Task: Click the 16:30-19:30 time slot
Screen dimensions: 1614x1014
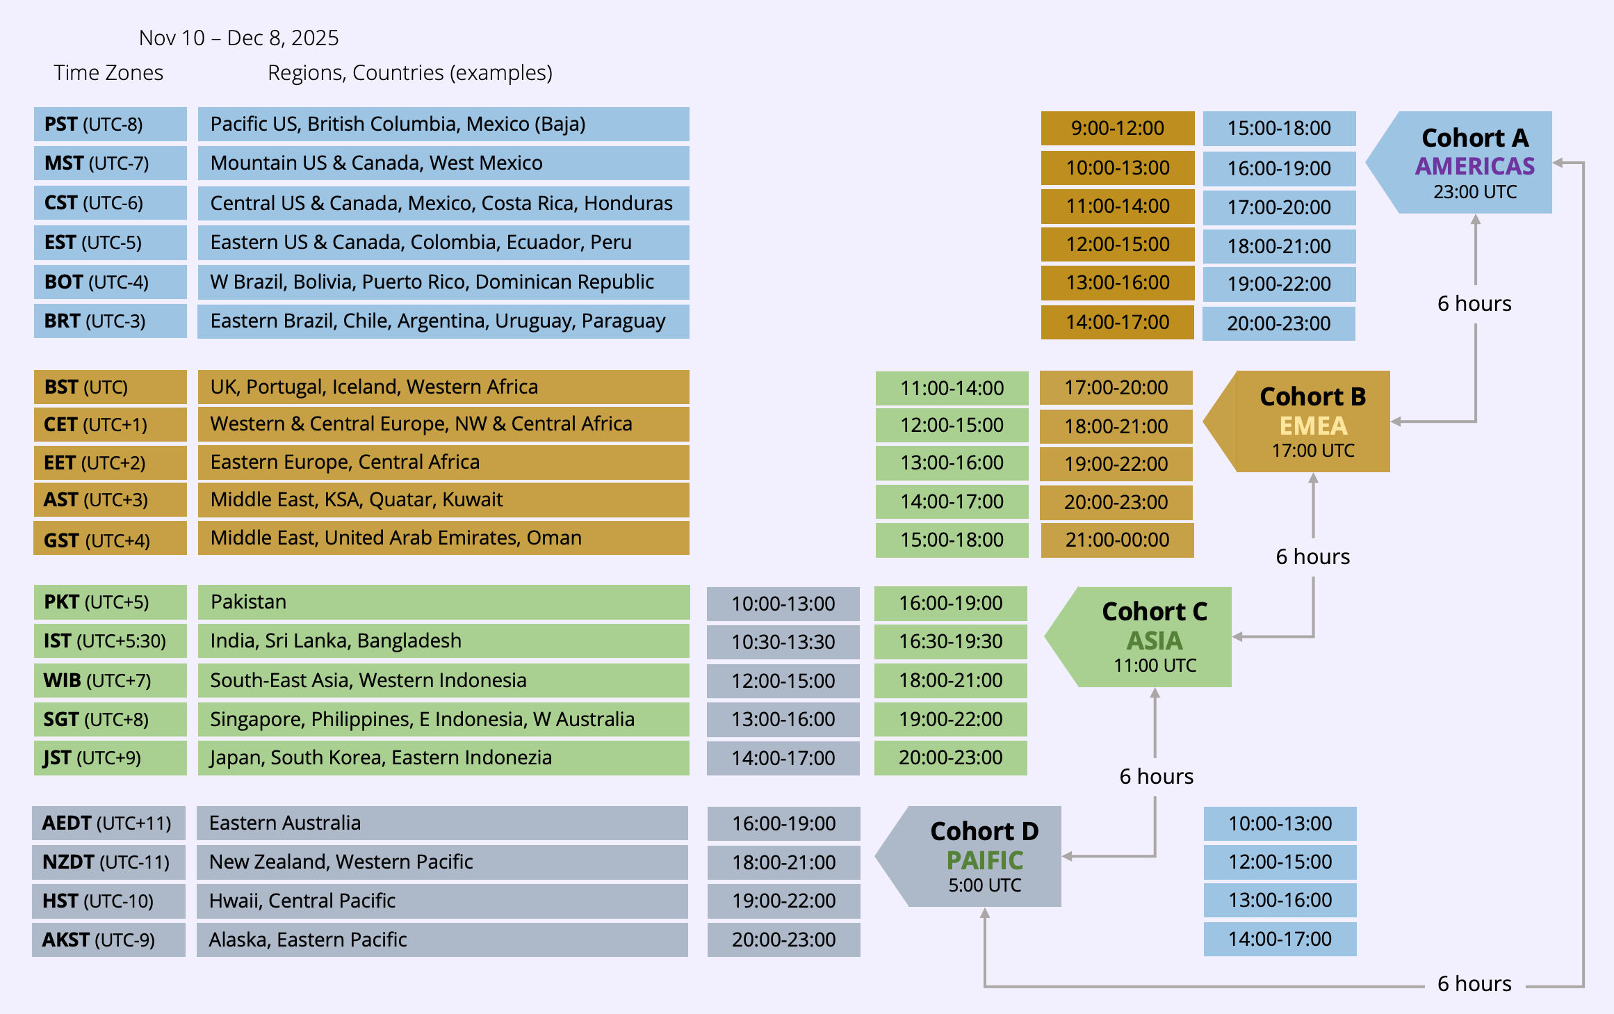Action: pyautogui.click(x=950, y=641)
